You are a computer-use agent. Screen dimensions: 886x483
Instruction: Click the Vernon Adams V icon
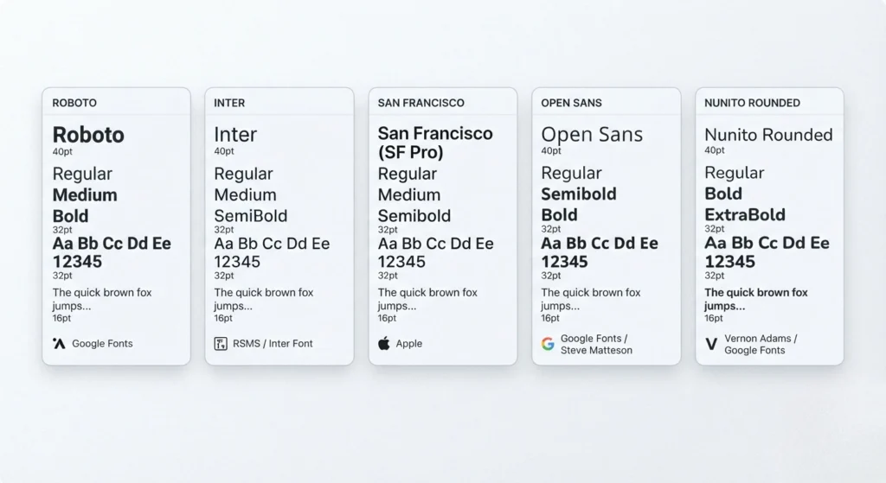pos(711,344)
